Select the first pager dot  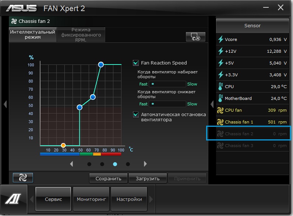(x=89, y=164)
